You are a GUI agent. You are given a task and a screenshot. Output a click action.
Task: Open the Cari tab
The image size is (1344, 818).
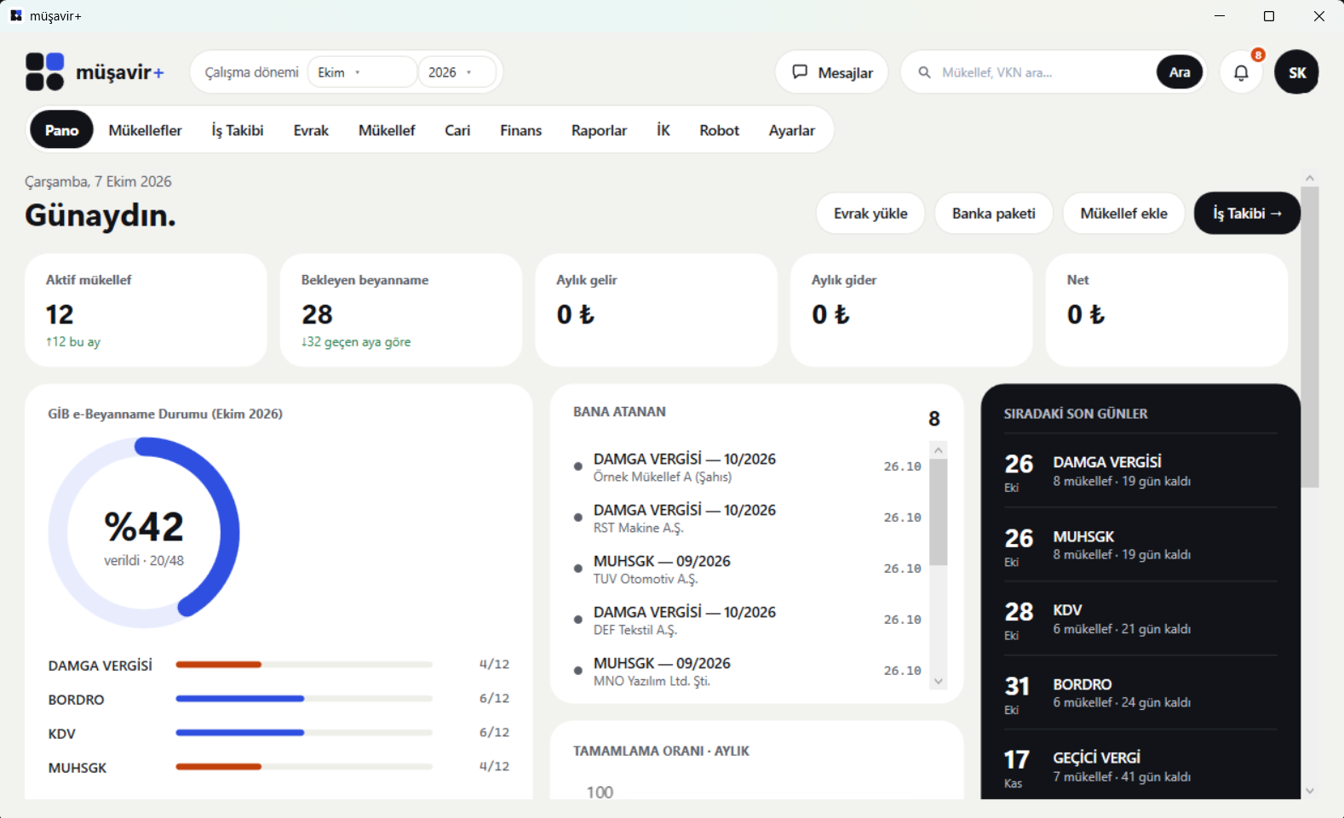tap(457, 129)
